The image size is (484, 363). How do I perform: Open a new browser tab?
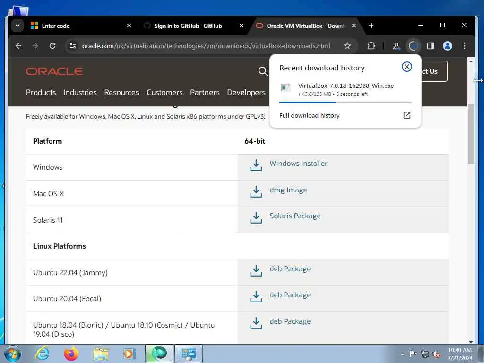pos(371,26)
